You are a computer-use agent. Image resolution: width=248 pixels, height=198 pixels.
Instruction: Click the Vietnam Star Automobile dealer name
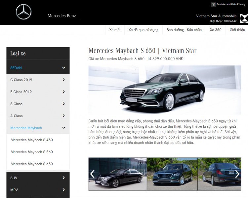click(x=216, y=16)
